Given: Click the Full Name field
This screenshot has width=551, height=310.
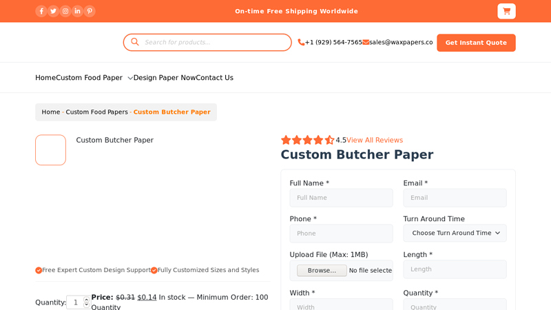Looking at the screenshot, I should pos(341,198).
